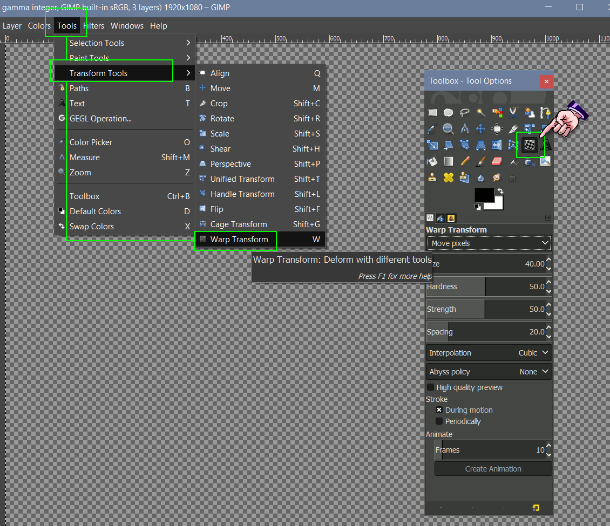Select the Free Select lasso tool
610x526 pixels.
pos(464,112)
